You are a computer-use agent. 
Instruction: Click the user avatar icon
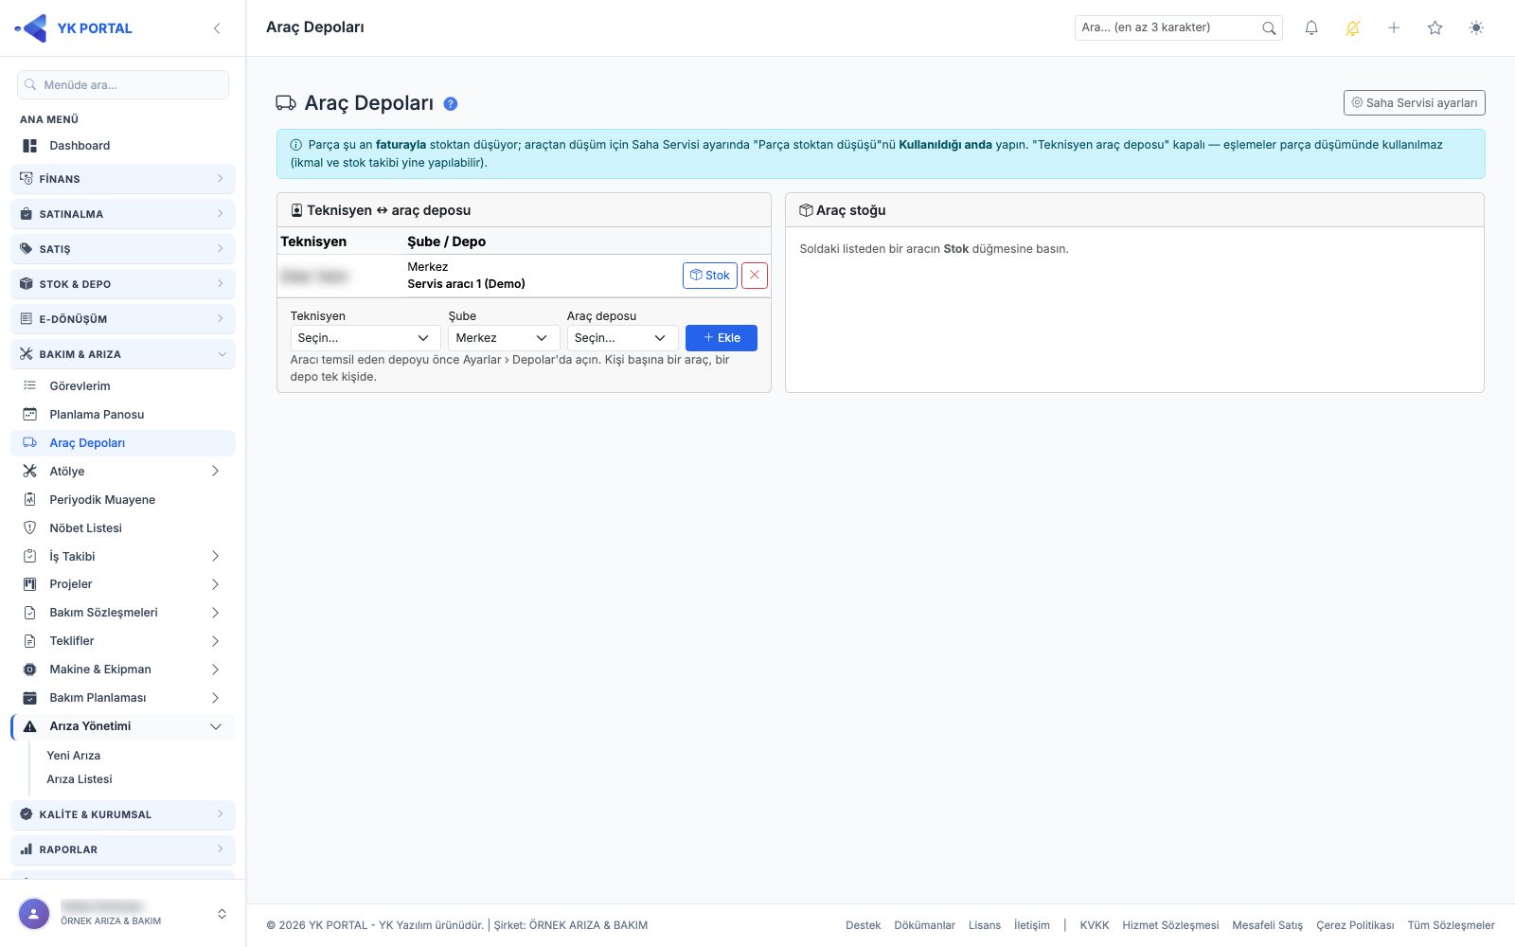[x=34, y=914]
